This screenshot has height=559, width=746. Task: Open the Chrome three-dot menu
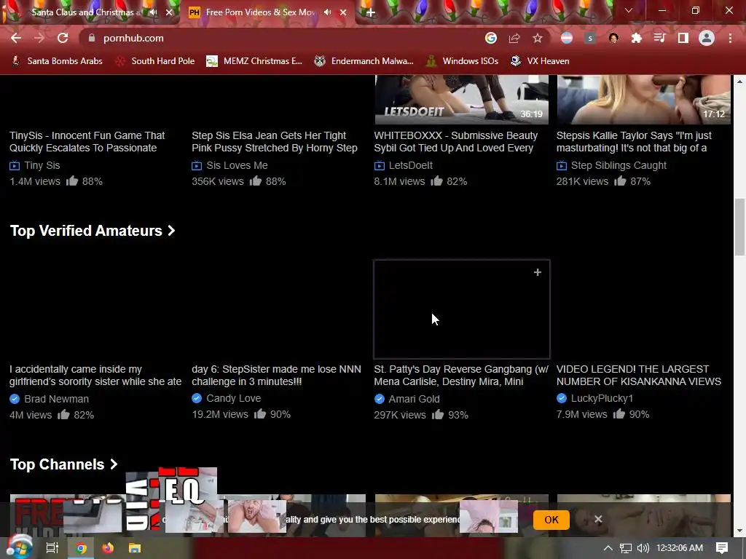tap(730, 38)
